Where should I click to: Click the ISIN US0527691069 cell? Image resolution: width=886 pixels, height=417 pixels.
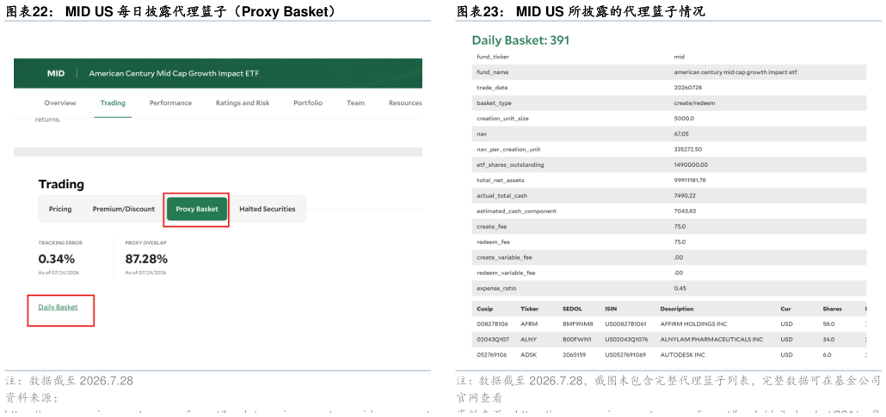626,355
